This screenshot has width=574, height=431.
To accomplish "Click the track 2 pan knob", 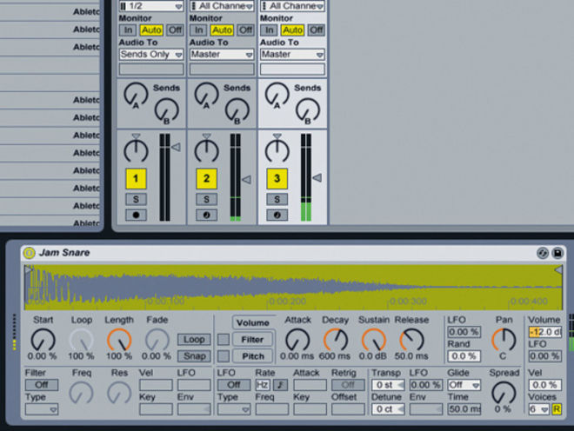I will click(206, 150).
